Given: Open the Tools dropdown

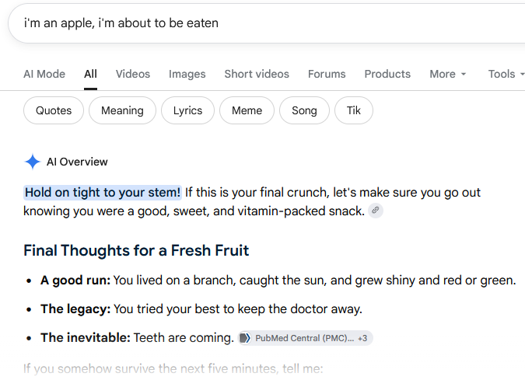Looking at the screenshot, I should pyautogui.click(x=506, y=74).
